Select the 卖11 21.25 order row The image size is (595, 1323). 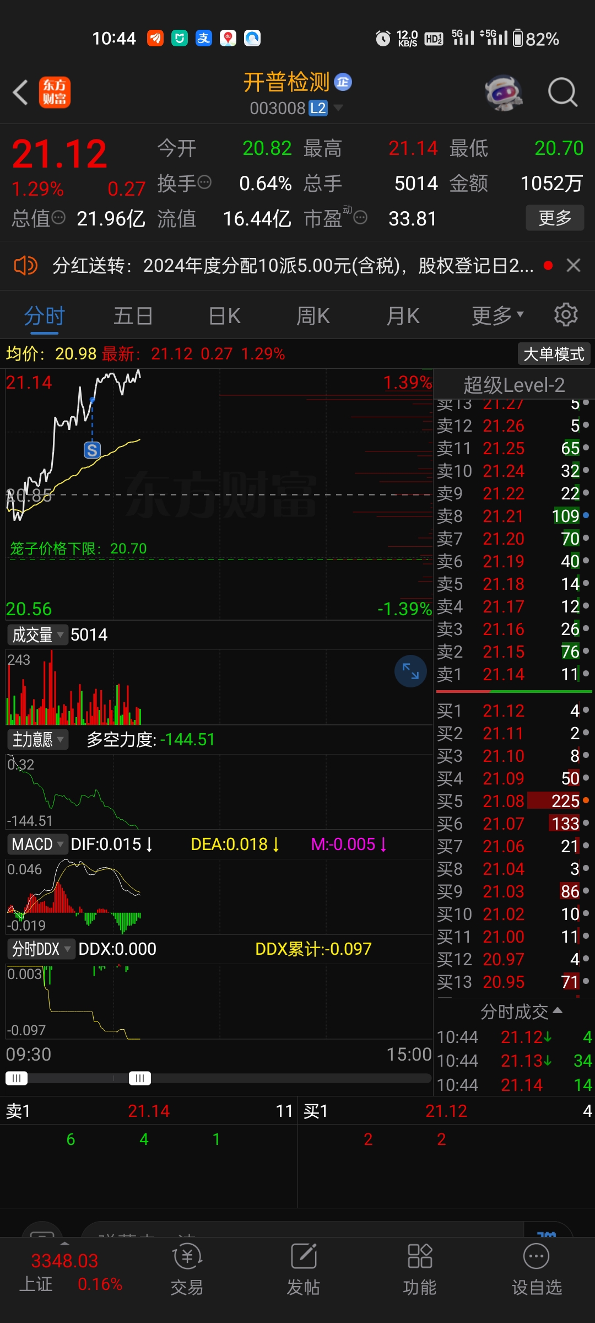coord(513,448)
